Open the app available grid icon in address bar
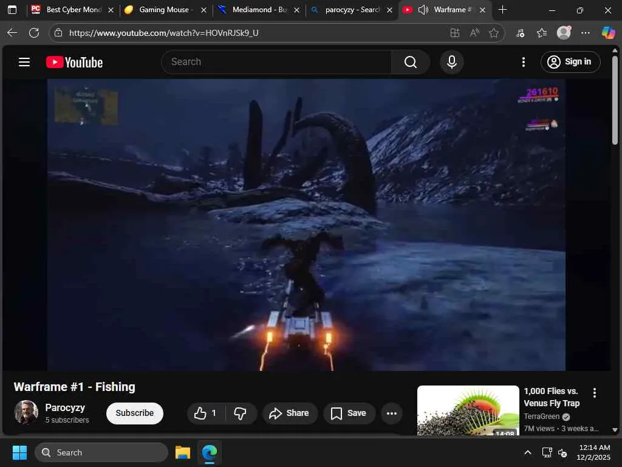This screenshot has height=467, width=622. click(455, 33)
